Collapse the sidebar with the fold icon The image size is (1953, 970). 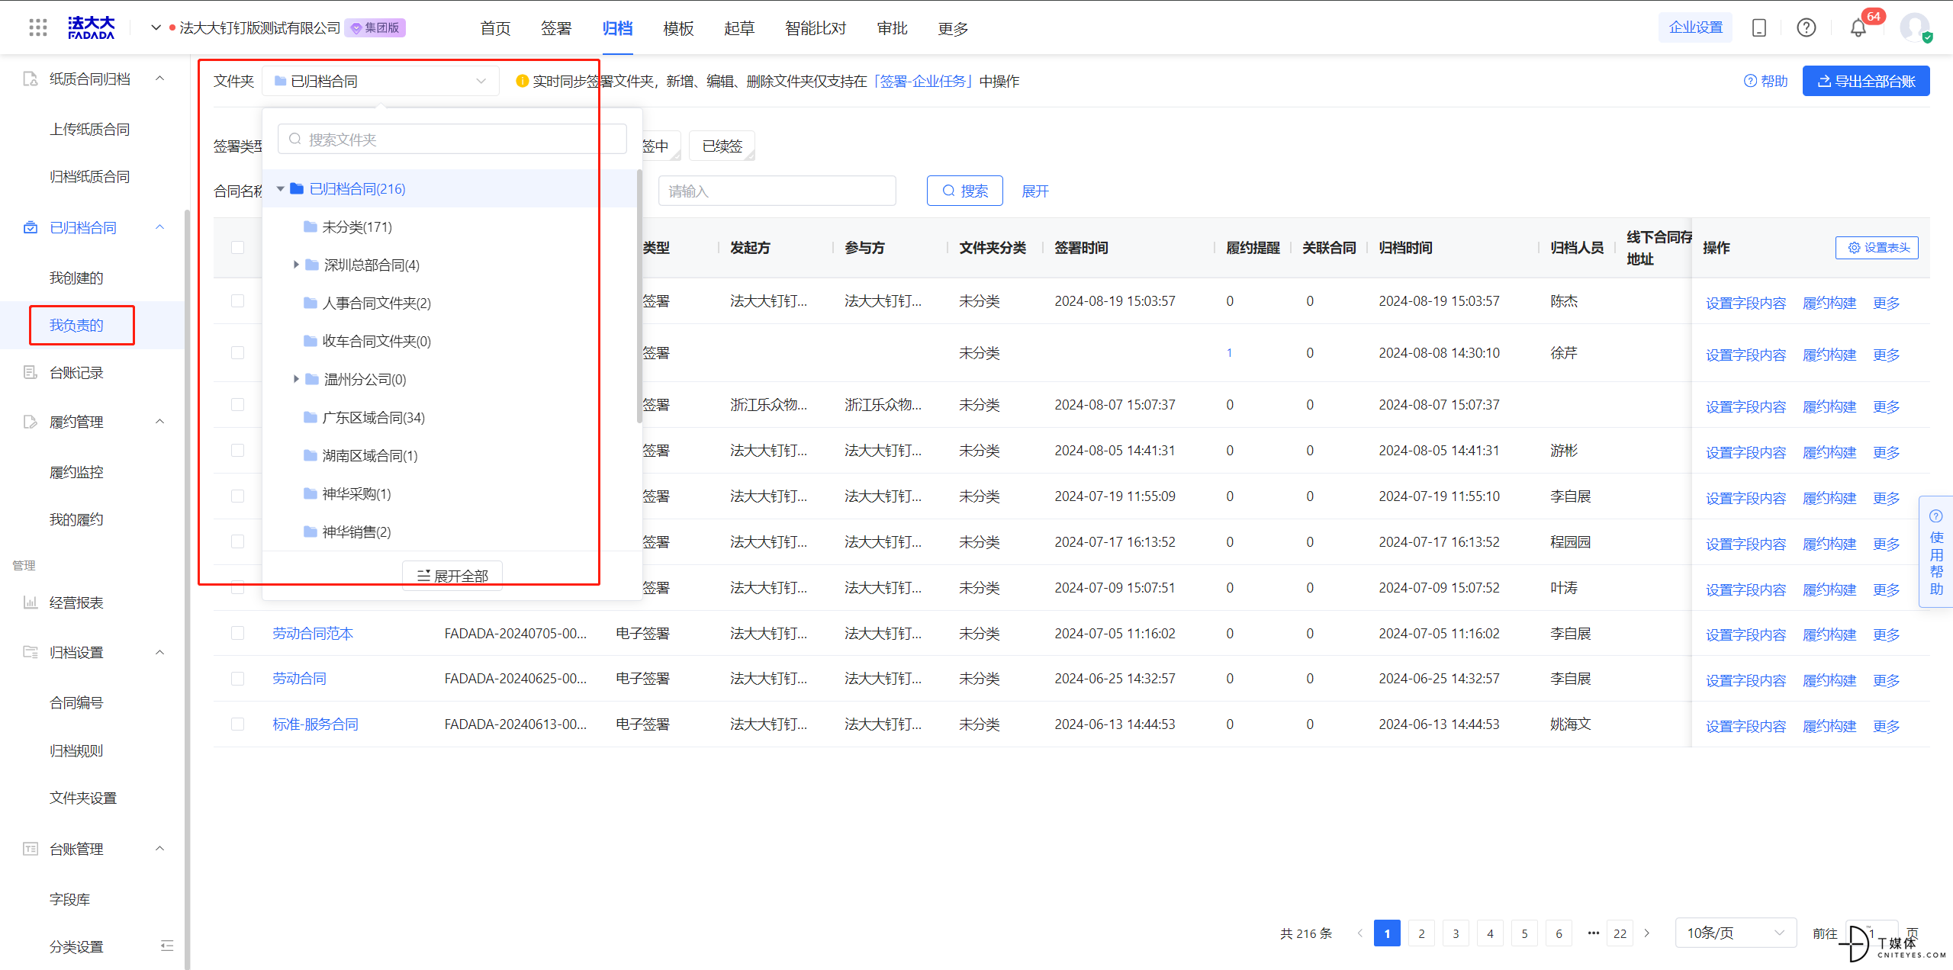coord(167,946)
